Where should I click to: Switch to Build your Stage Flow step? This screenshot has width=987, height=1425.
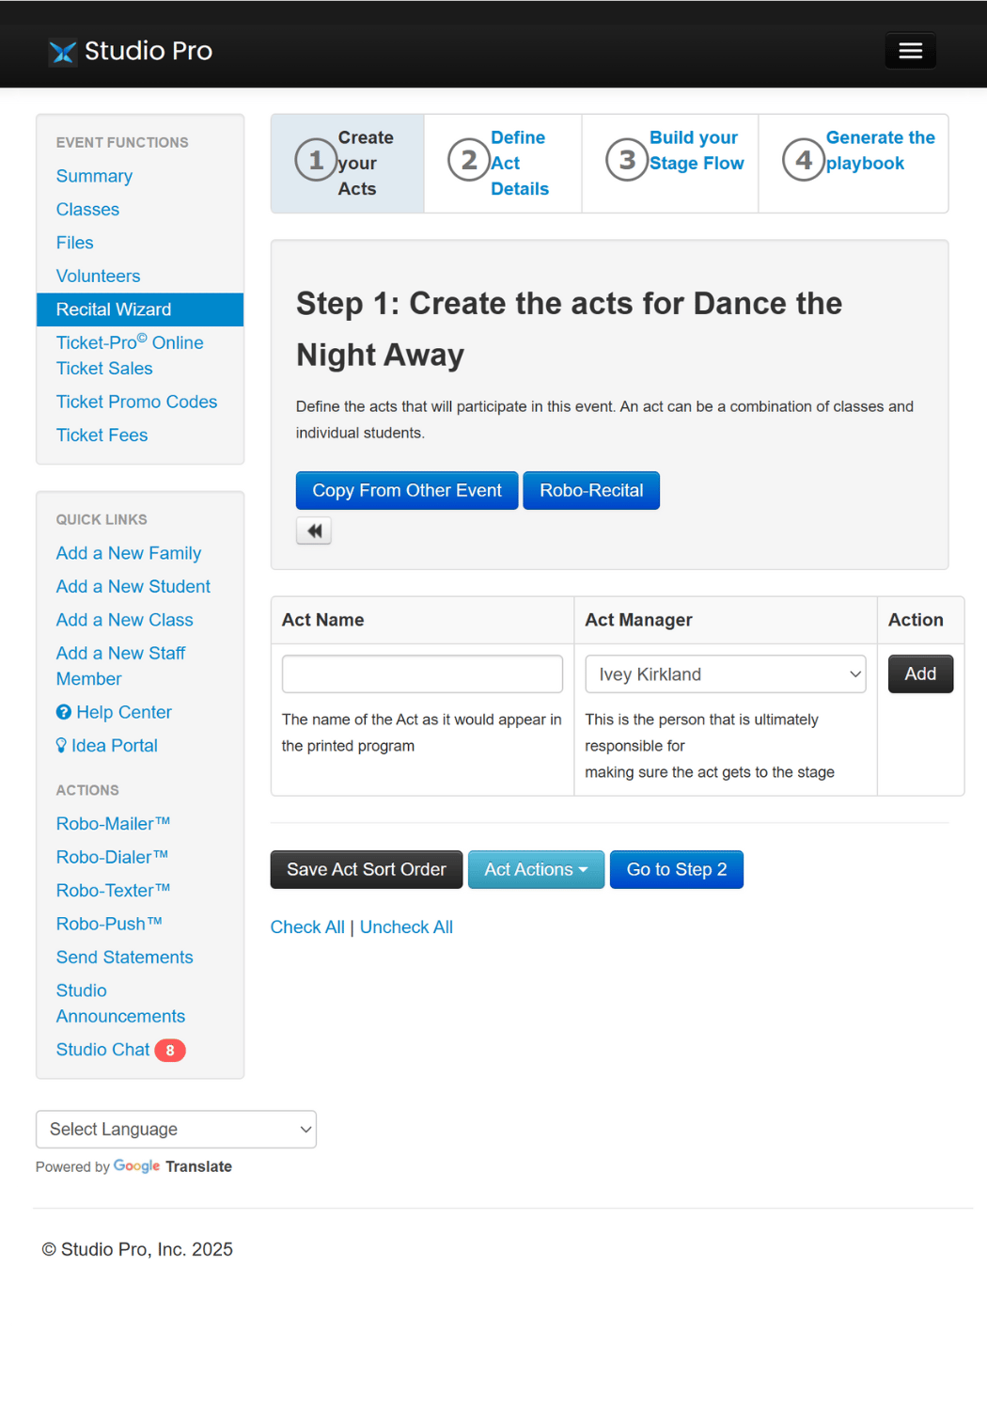click(696, 150)
